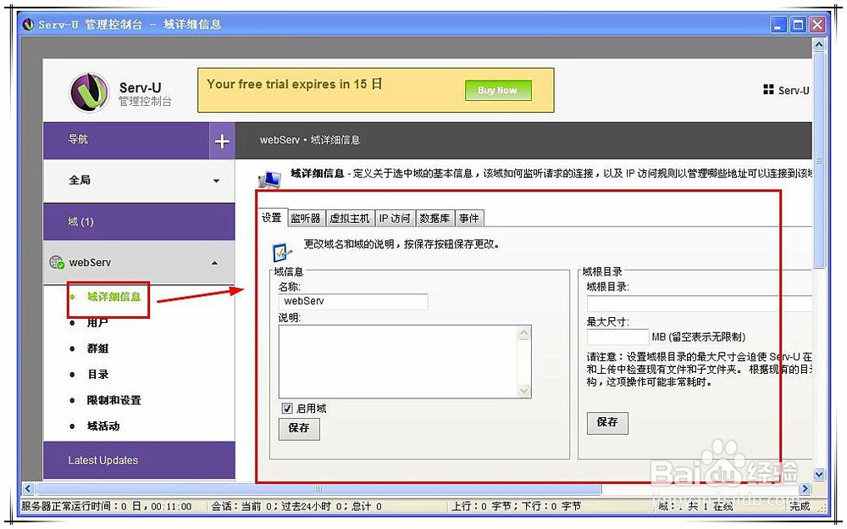Click the Serv-U logo icon
This screenshot has width=847, height=529.
coord(89,92)
